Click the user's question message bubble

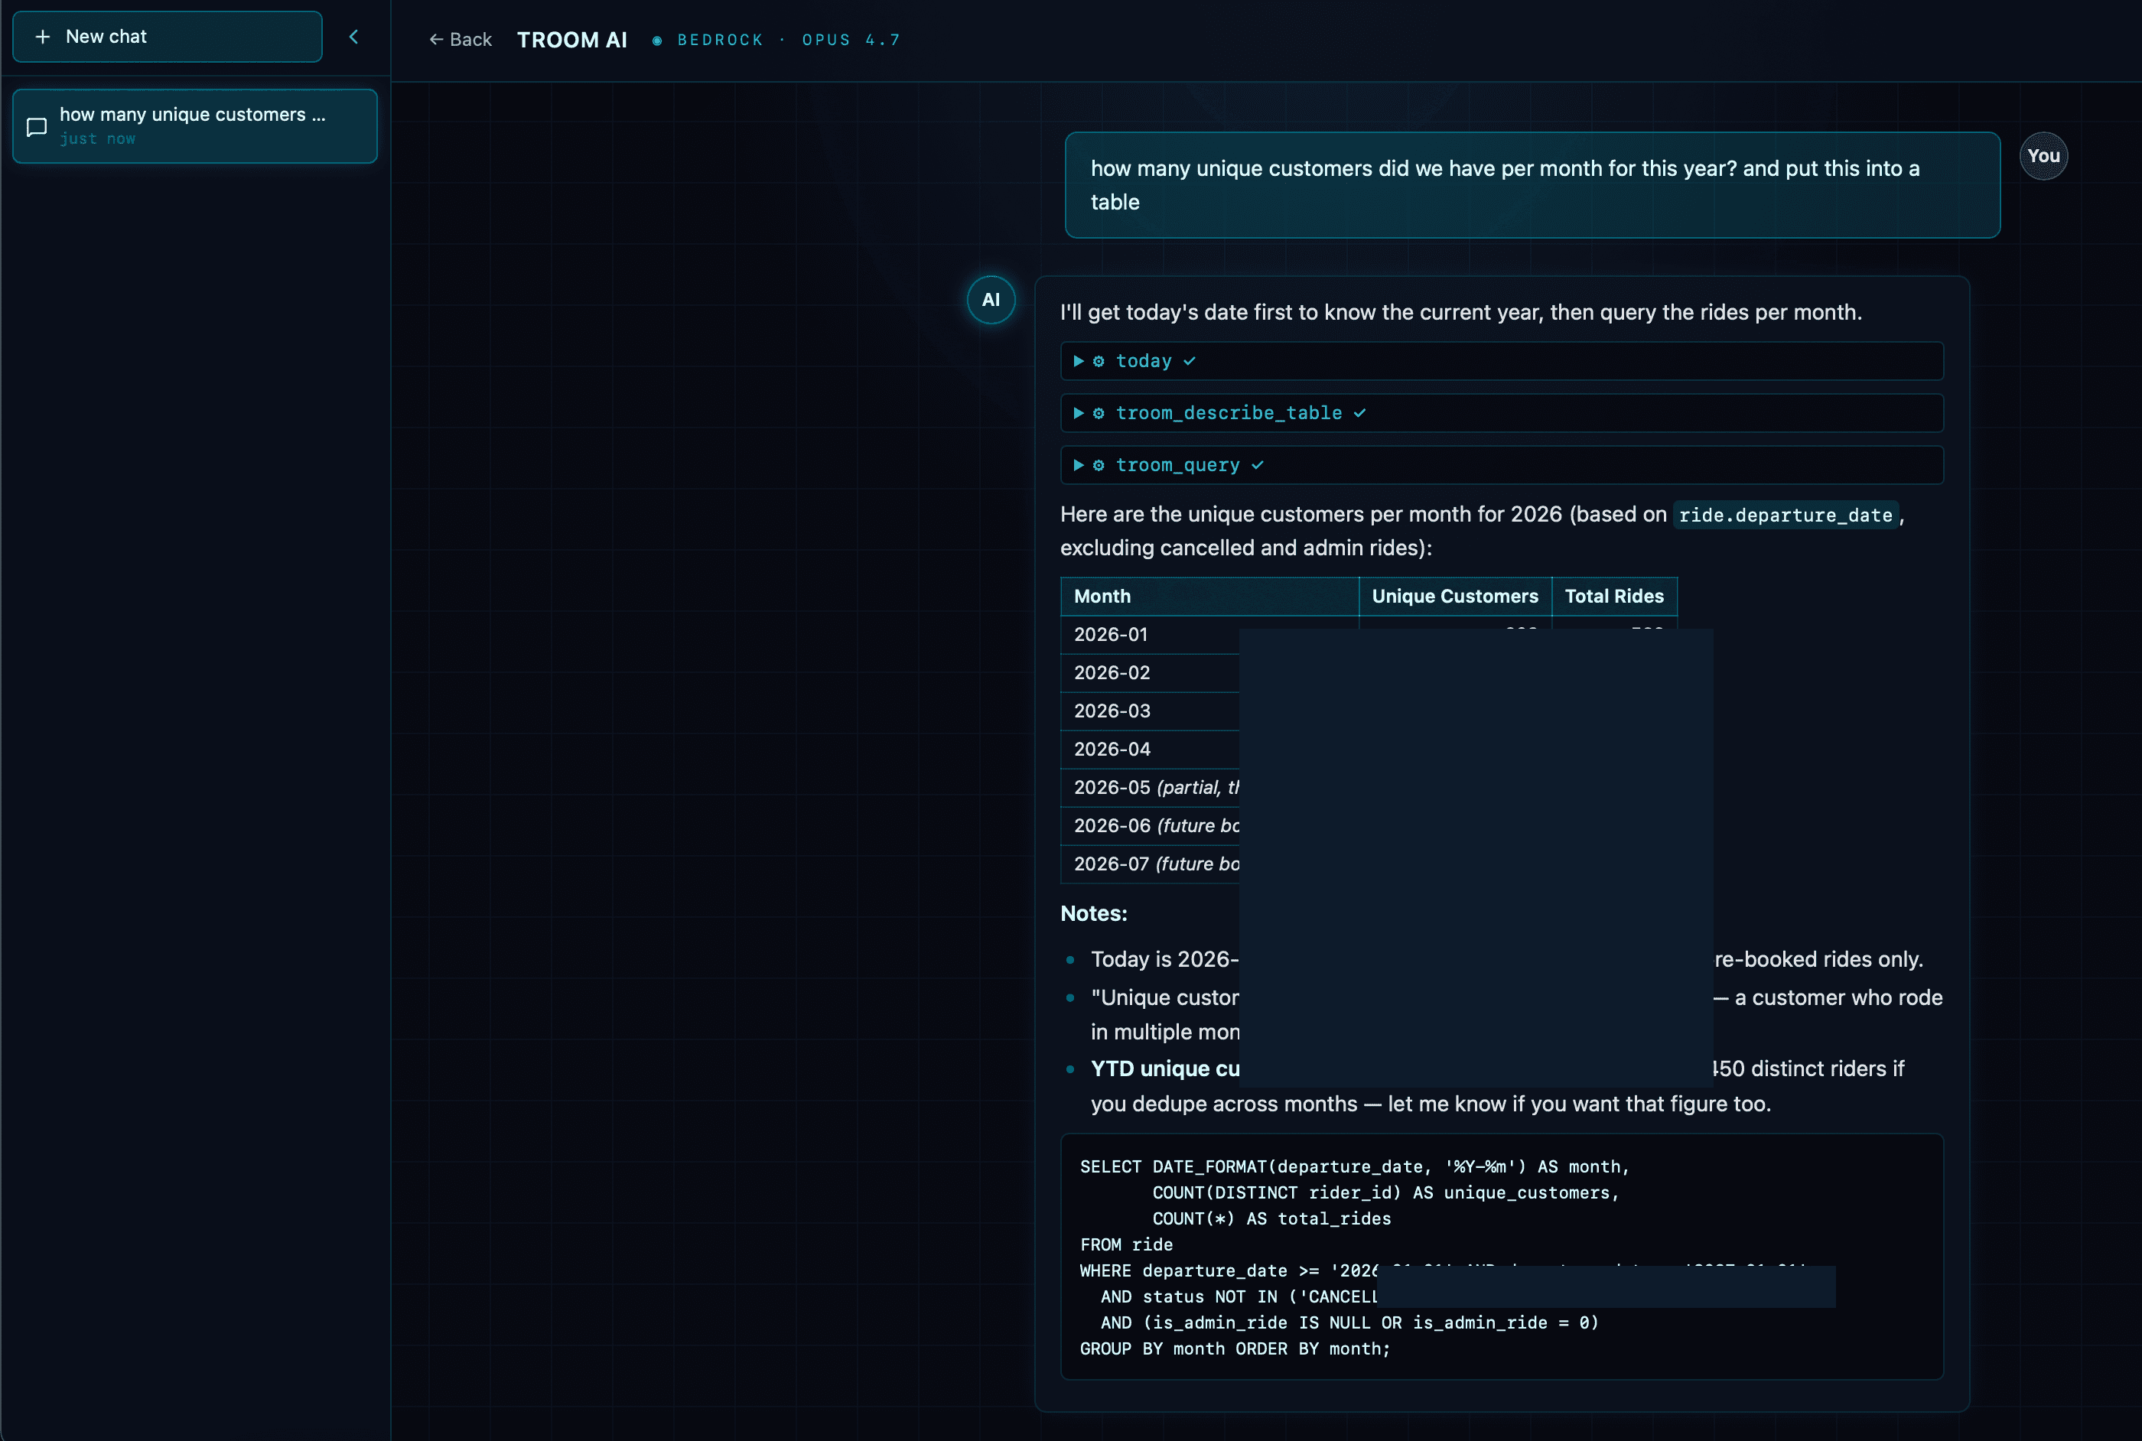click(1532, 185)
